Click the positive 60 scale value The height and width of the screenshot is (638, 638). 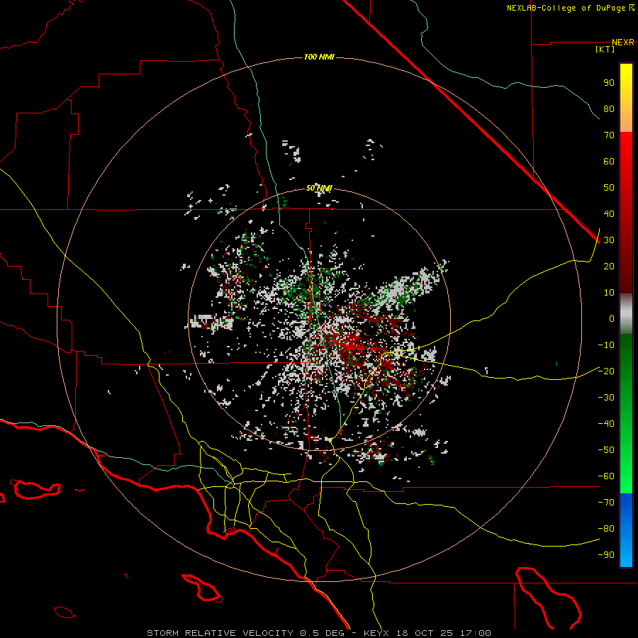(x=609, y=161)
